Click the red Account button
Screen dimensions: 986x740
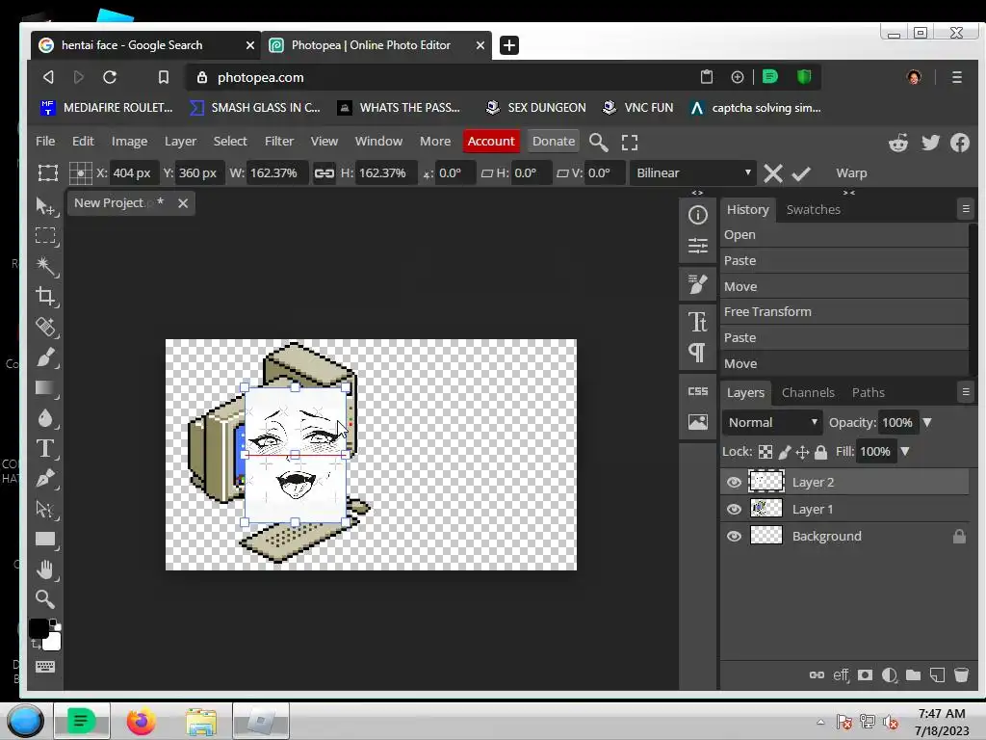tap(491, 141)
